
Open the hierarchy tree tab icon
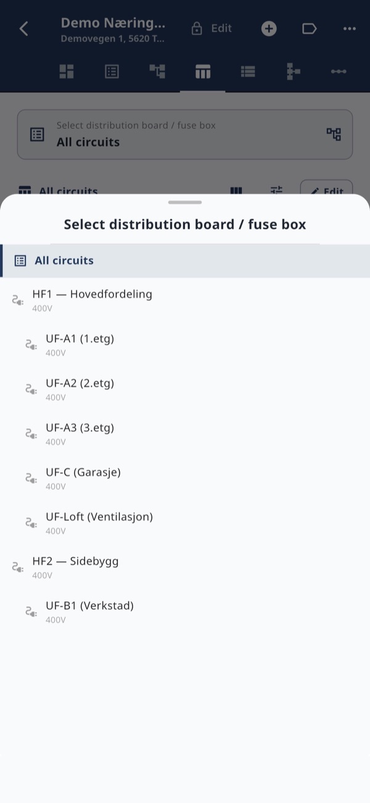pos(157,71)
